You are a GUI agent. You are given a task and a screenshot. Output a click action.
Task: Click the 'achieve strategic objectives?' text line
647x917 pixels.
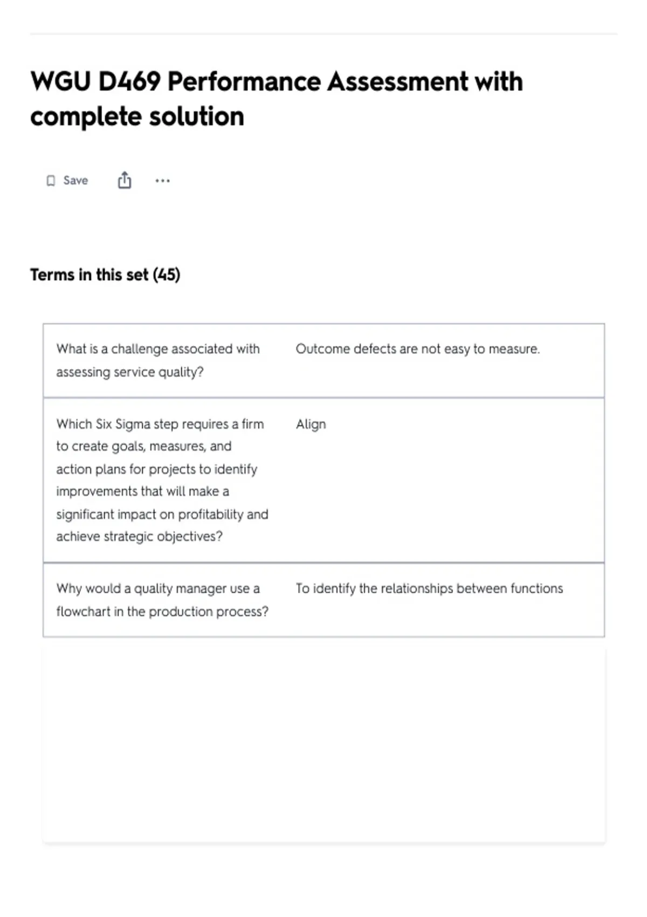click(x=139, y=537)
